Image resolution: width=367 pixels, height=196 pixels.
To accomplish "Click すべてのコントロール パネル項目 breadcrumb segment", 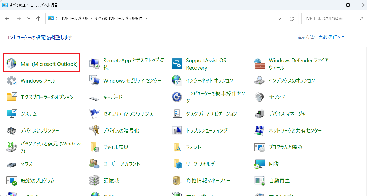I will click(x=119, y=19).
